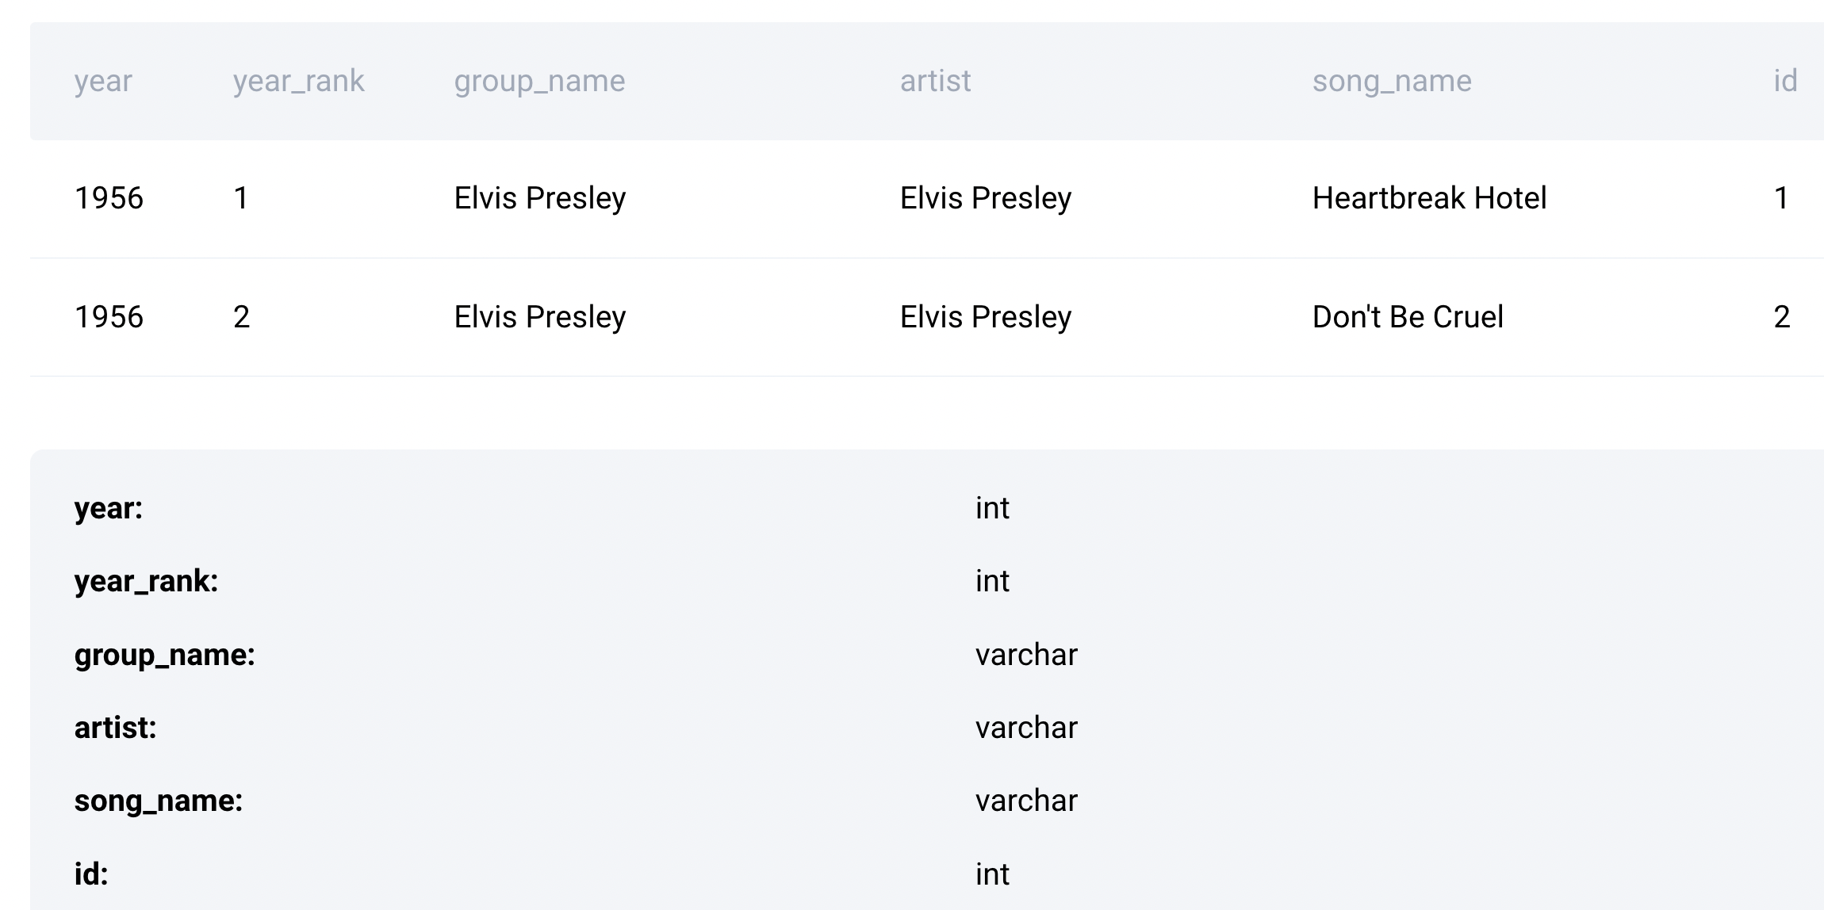Click 1956 in the Heartbreak Hotel row
The height and width of the screenshot is (910, 1824).
[x=109, y=198]
